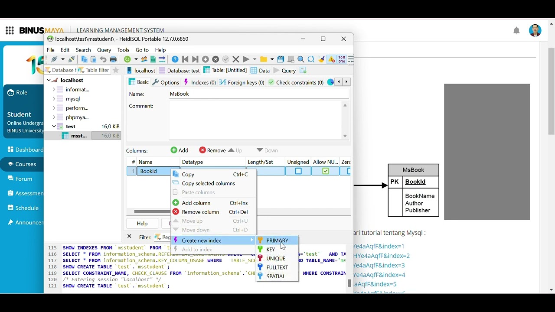Toggle Unsigned checkbox for BookId
555x312 pixels.
pos(298,171)
